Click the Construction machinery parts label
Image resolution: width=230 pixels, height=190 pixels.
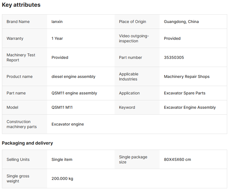[x=22, y=124]
